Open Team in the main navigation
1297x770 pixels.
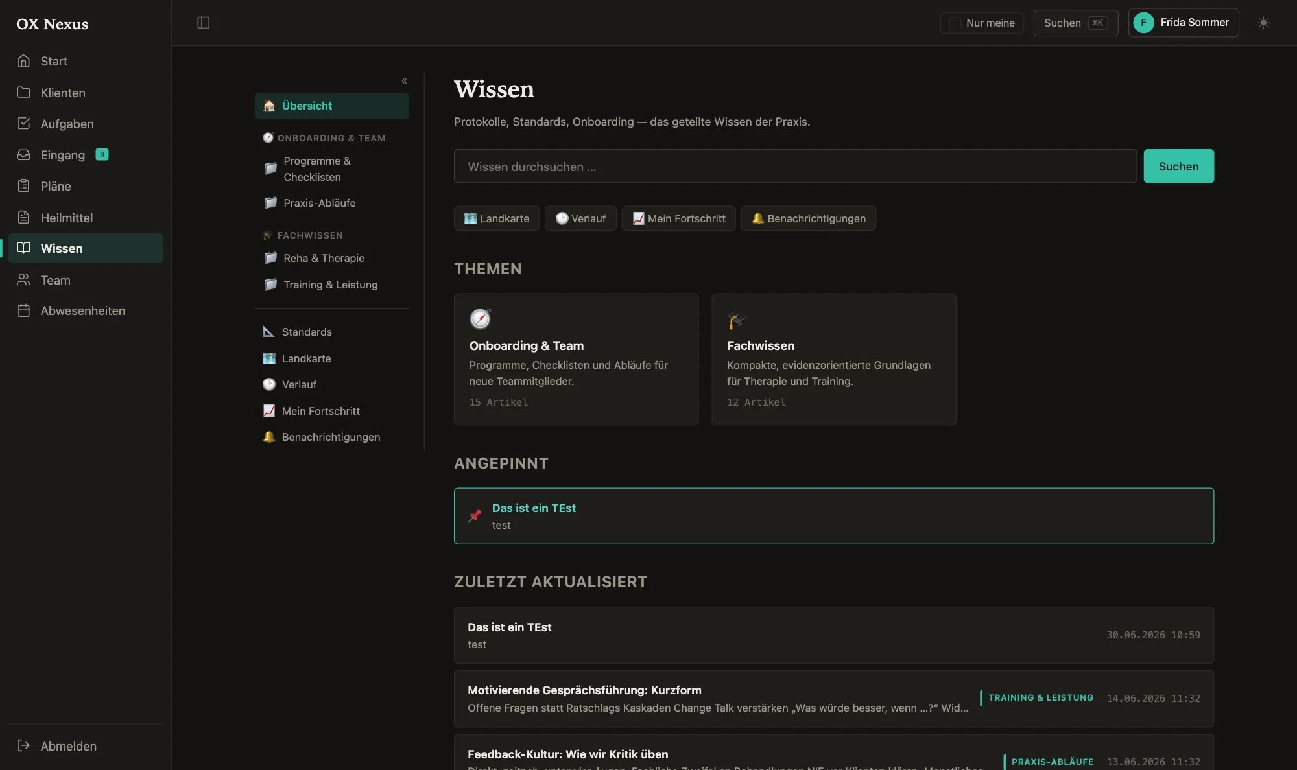tap(85, 279)
